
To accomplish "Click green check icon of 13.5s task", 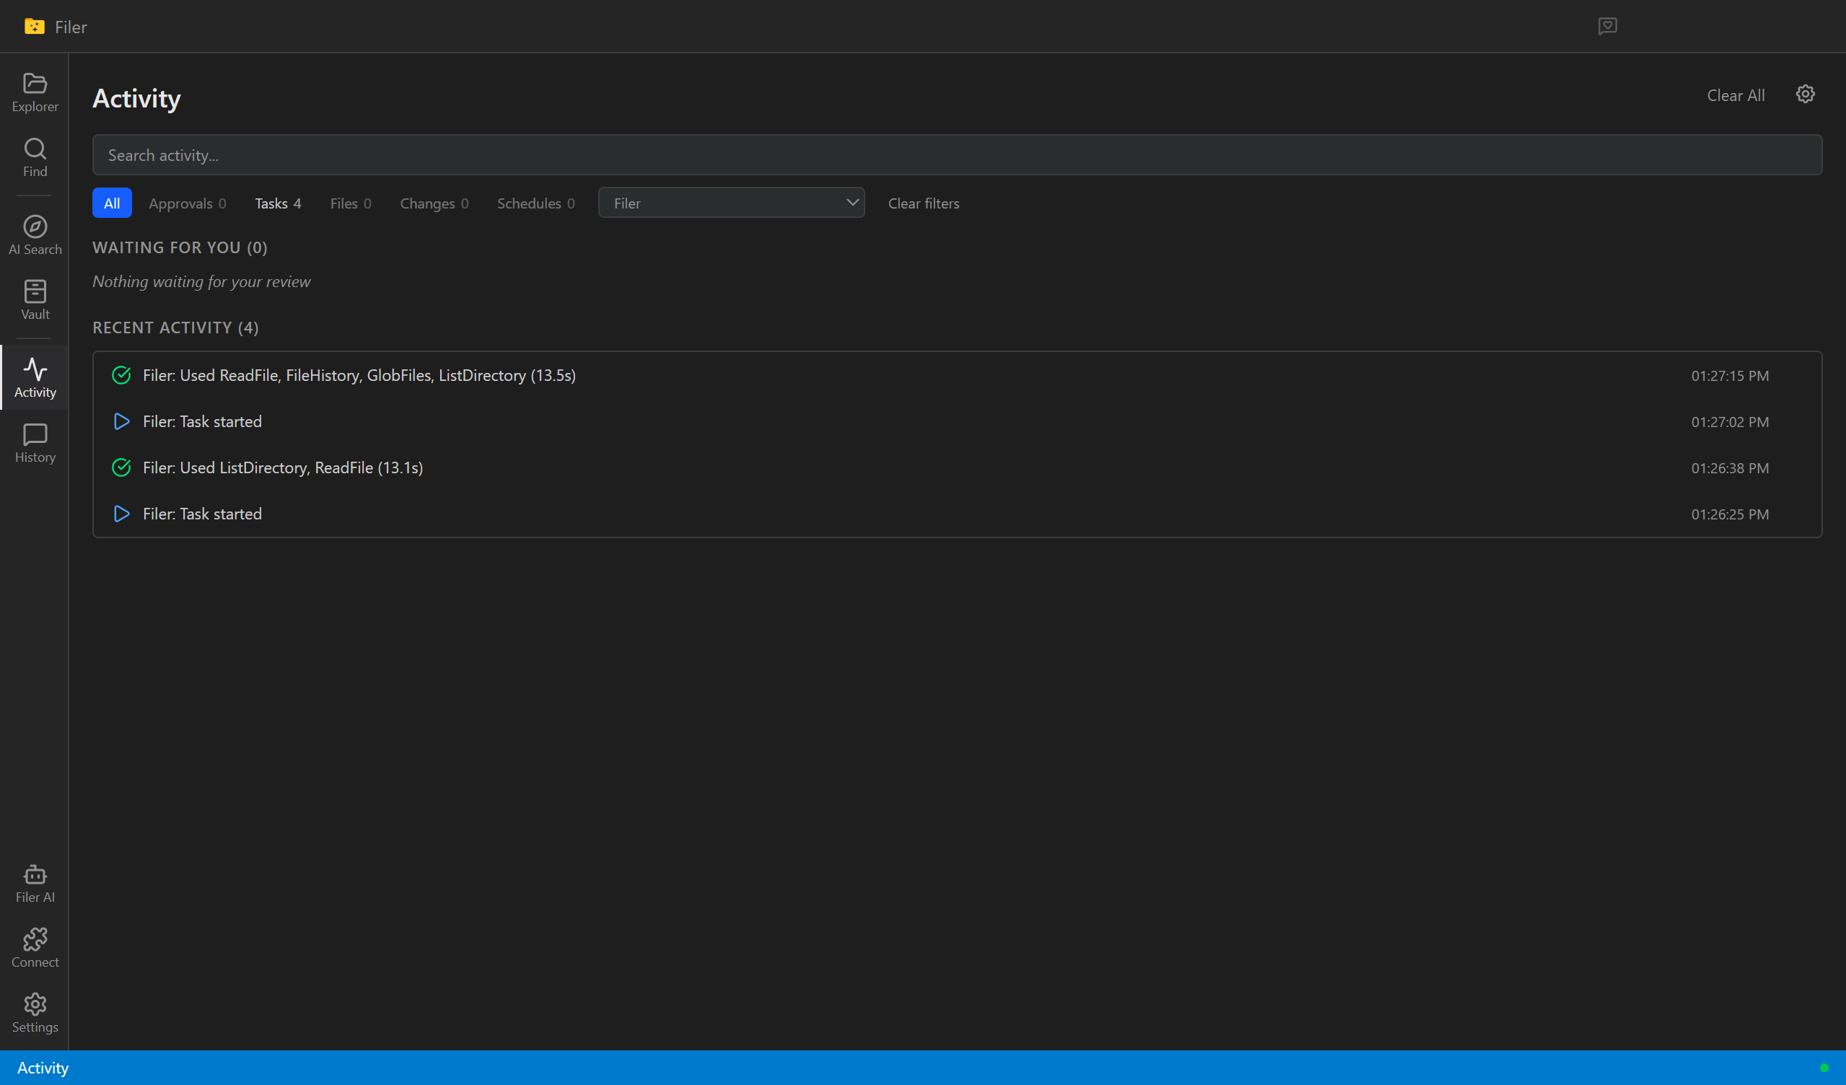I will (x=122, y=376).
